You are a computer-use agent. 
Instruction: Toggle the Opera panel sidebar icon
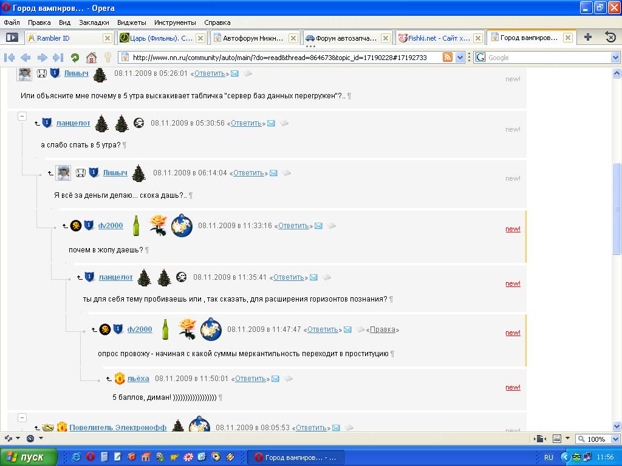pos(12,38)
